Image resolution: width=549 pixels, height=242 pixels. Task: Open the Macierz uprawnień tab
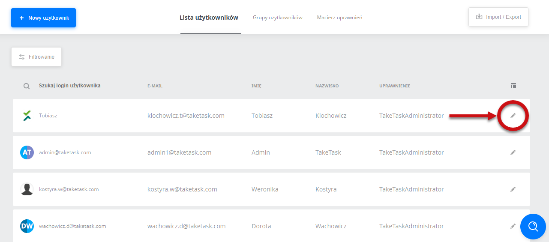tap(339, 18)
